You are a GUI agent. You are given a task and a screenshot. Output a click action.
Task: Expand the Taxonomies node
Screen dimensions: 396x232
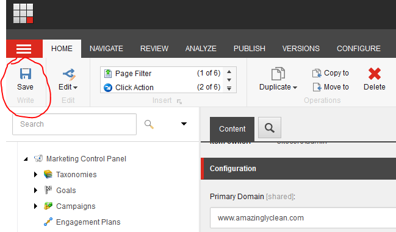point(35,175)
